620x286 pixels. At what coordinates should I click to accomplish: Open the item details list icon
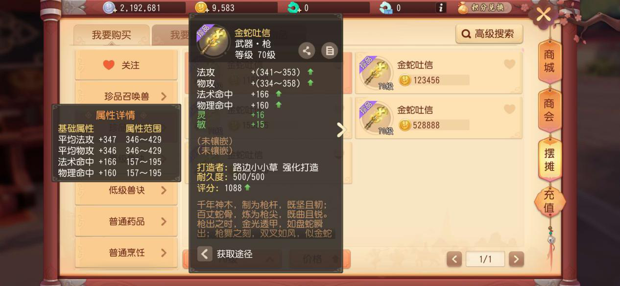click(x=330, y=50)
